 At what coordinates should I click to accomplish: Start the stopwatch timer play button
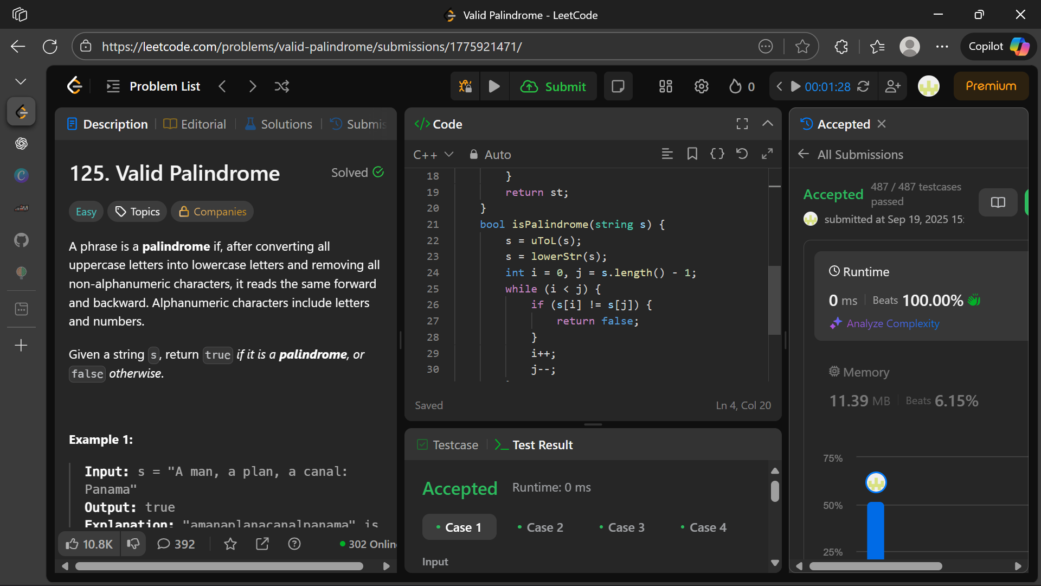pyautogui.click(x=795, y=86)
